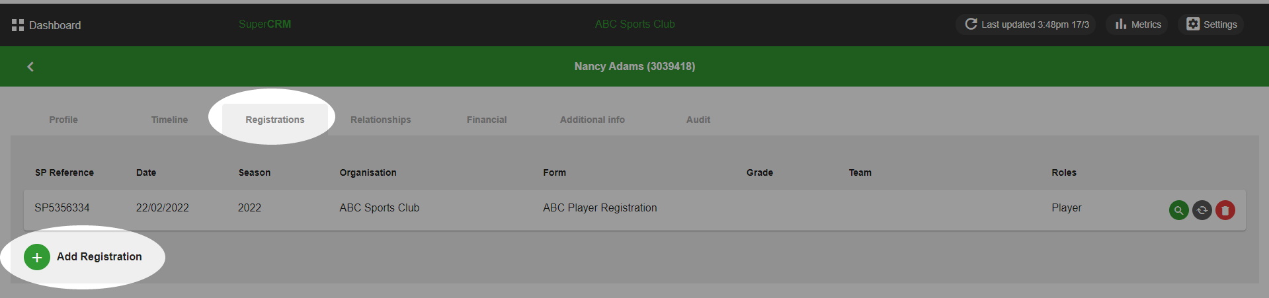Screen dimensions: 1269x298
Task: Click the red trash delete icon
Action: pyautogui.click(x=1225, y=210)
